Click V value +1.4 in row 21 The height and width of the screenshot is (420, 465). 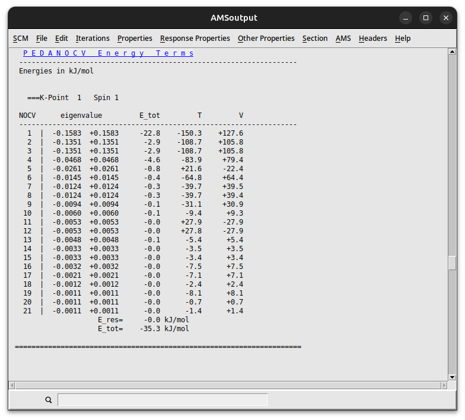coord(235,311)
